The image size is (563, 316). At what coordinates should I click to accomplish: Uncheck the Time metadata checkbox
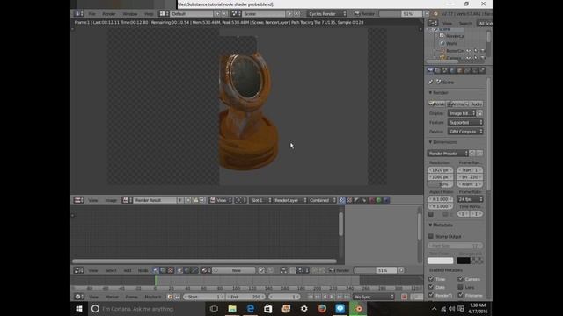(431, 279)
